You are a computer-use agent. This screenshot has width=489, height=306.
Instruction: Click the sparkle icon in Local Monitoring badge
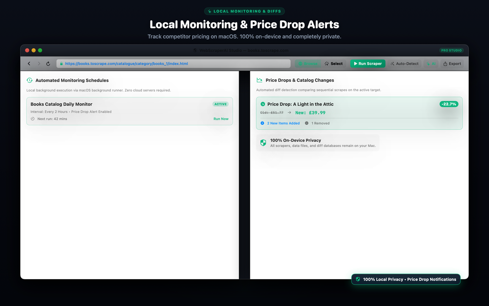point(210,11)
